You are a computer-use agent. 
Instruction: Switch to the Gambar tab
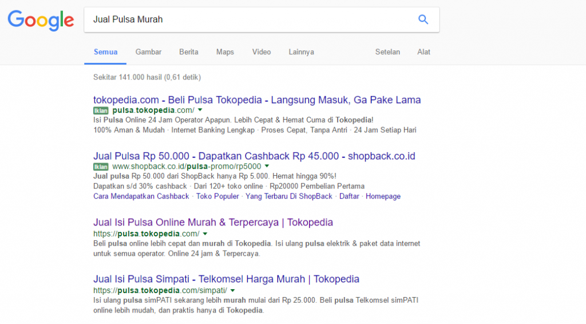(x=148, y=52)
